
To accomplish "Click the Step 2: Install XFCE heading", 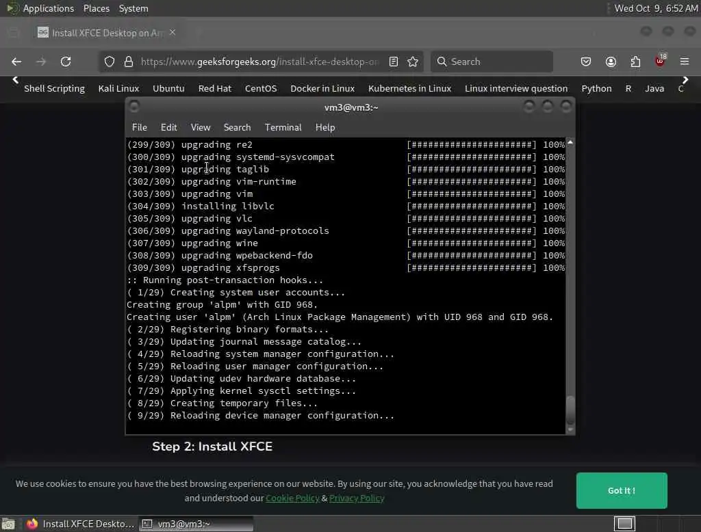I will tap(212, 447).
